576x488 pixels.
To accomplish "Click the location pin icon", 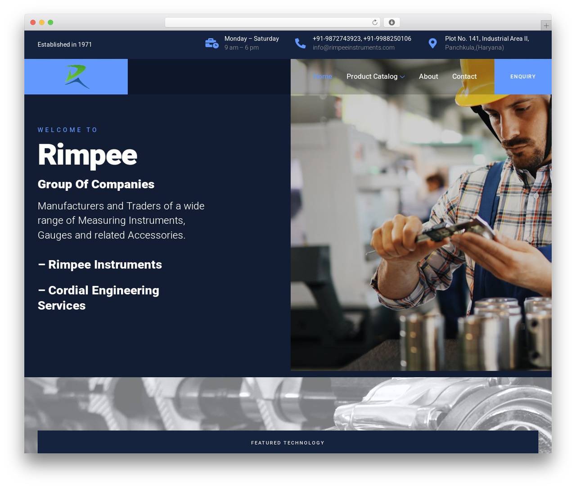I will pos(432,43).
